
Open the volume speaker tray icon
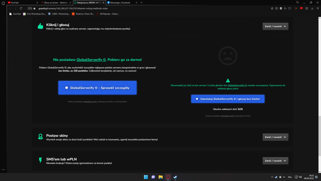[x=300, y=177]
